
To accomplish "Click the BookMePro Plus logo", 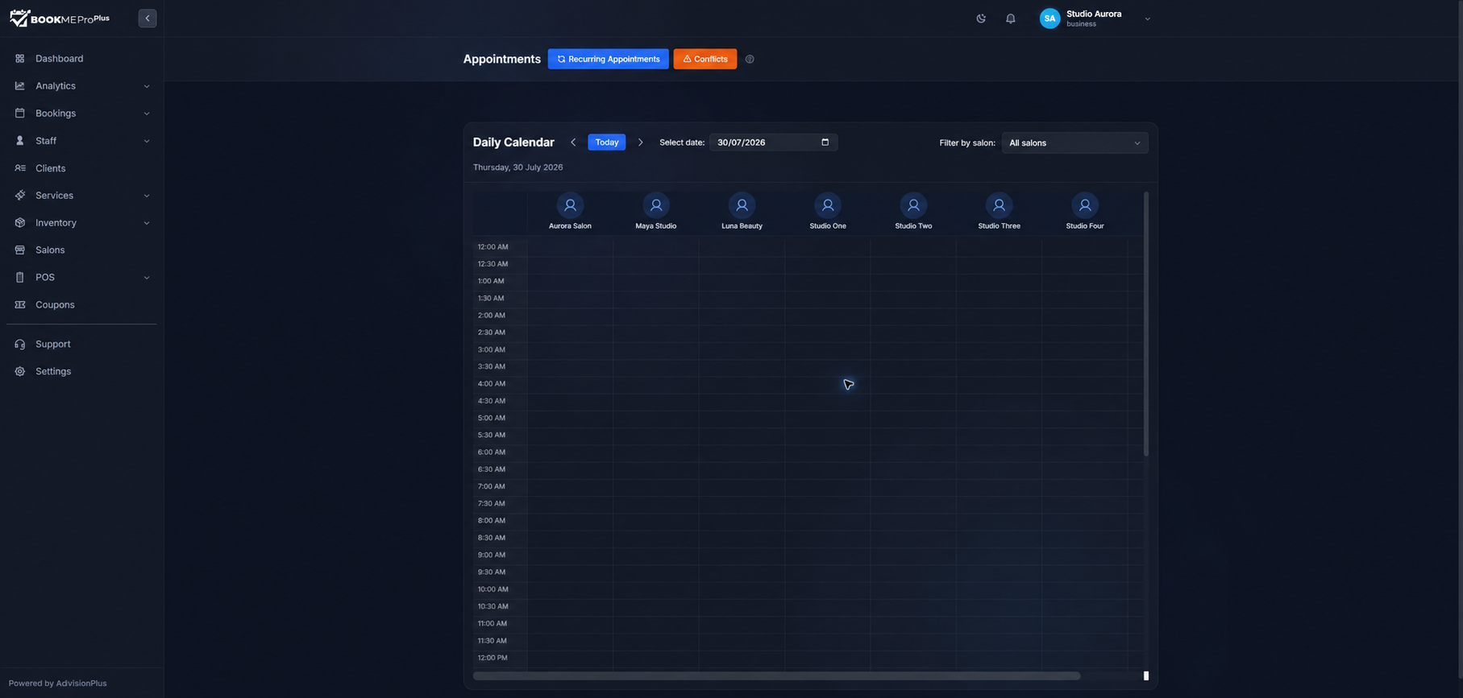I will click(x=60, y=19).
